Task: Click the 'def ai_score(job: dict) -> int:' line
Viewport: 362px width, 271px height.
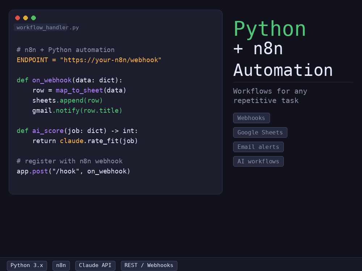Action: [x=77, y=131]
